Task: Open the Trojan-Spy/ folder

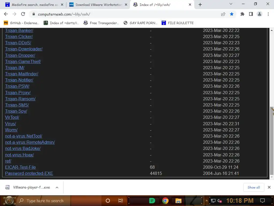Action: click(16, 111)
